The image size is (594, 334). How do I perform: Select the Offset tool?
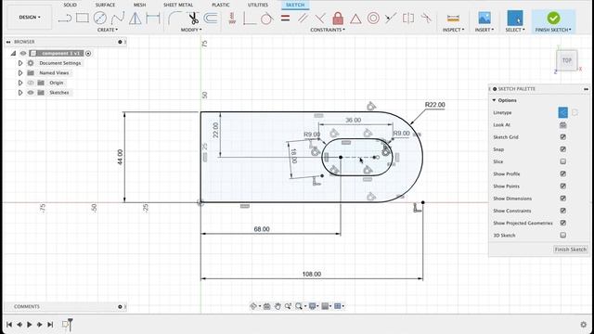pyautogui.click(x=211, y=18)
